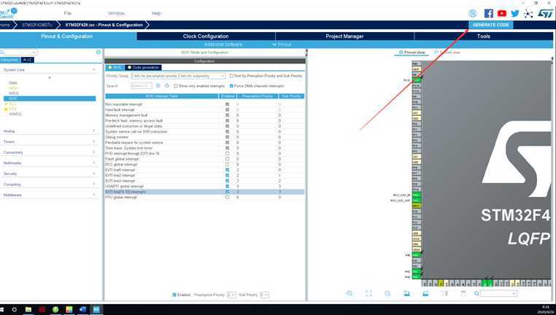Open the Facebook icon link
Image resolution: width=556 pixels, height=315 pixels.
tap(488, 13)
